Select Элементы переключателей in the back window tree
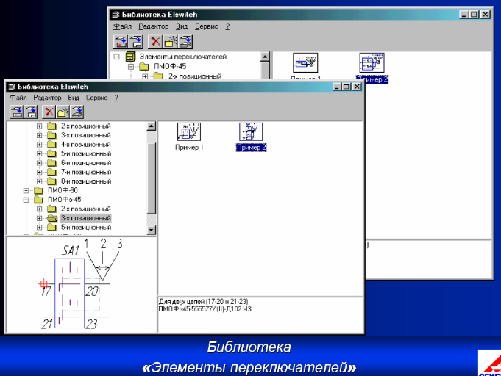 182,57
